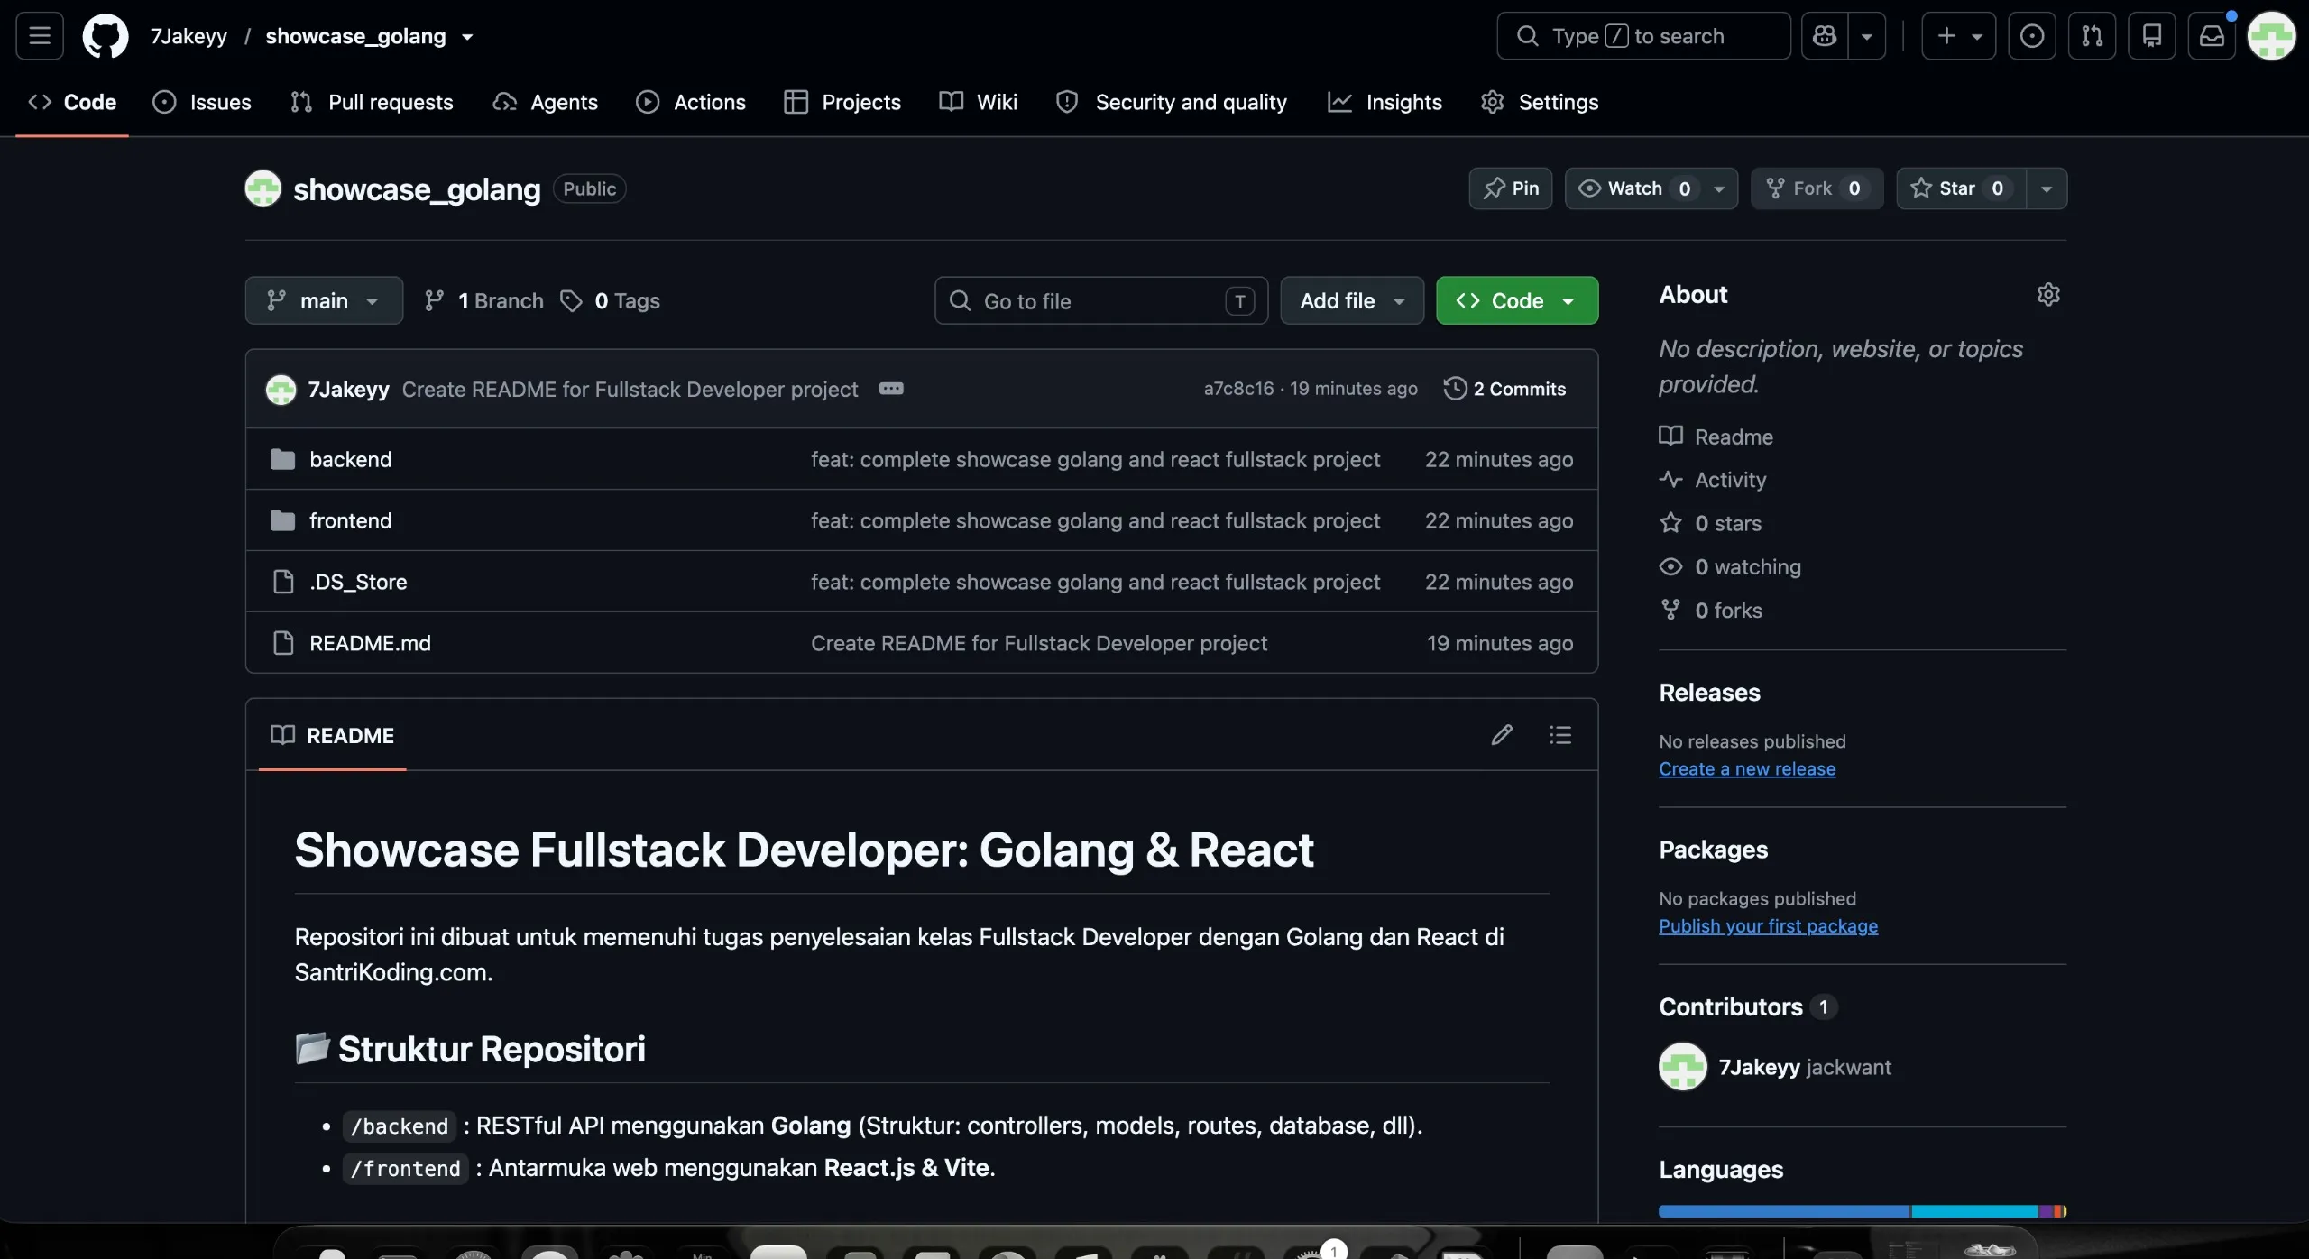Go to the GitHub homepage logo

pos(106,36)
